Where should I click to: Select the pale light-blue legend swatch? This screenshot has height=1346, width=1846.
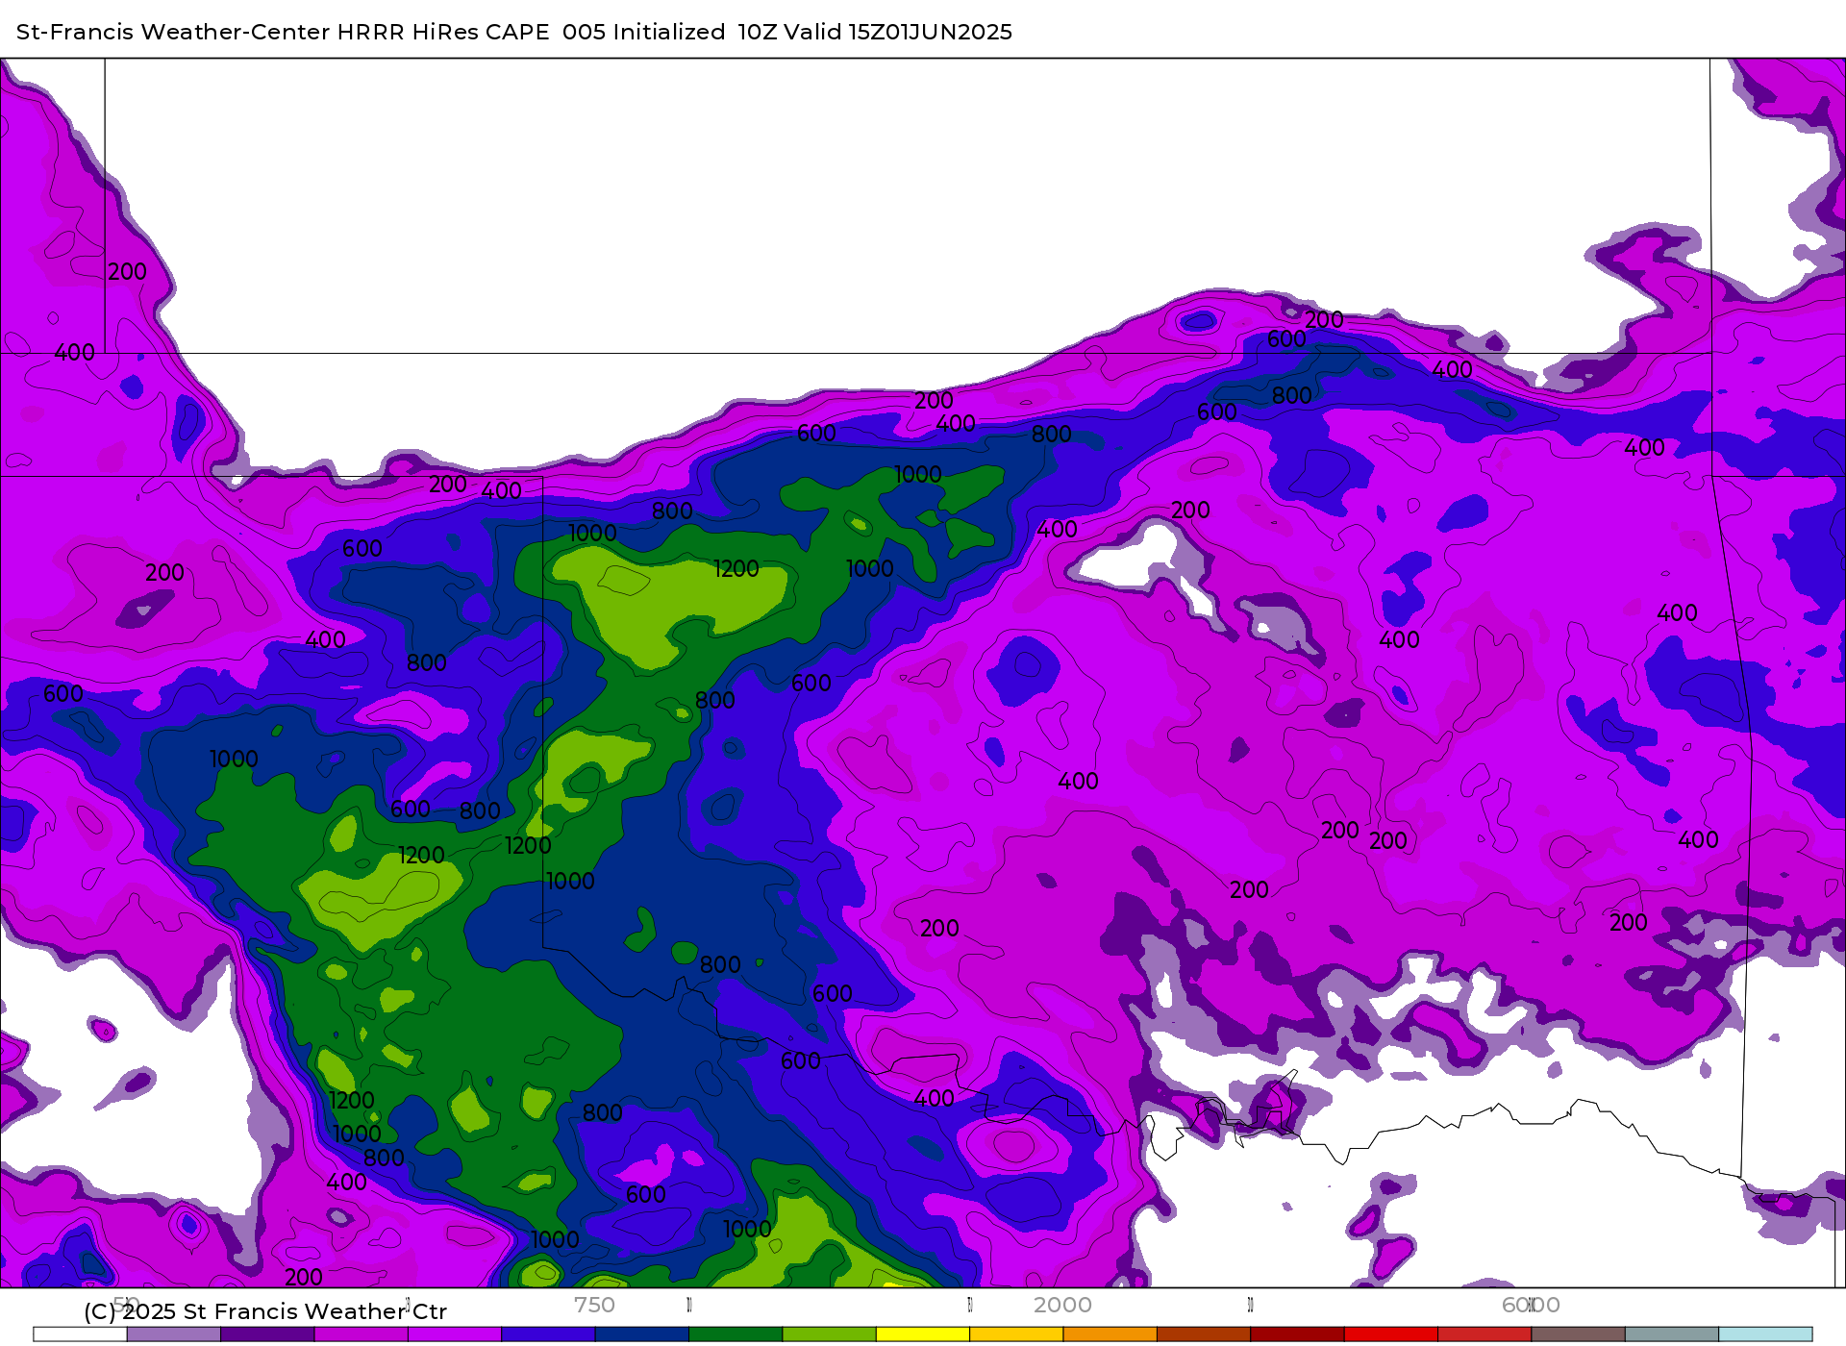click(1765, 1334)
